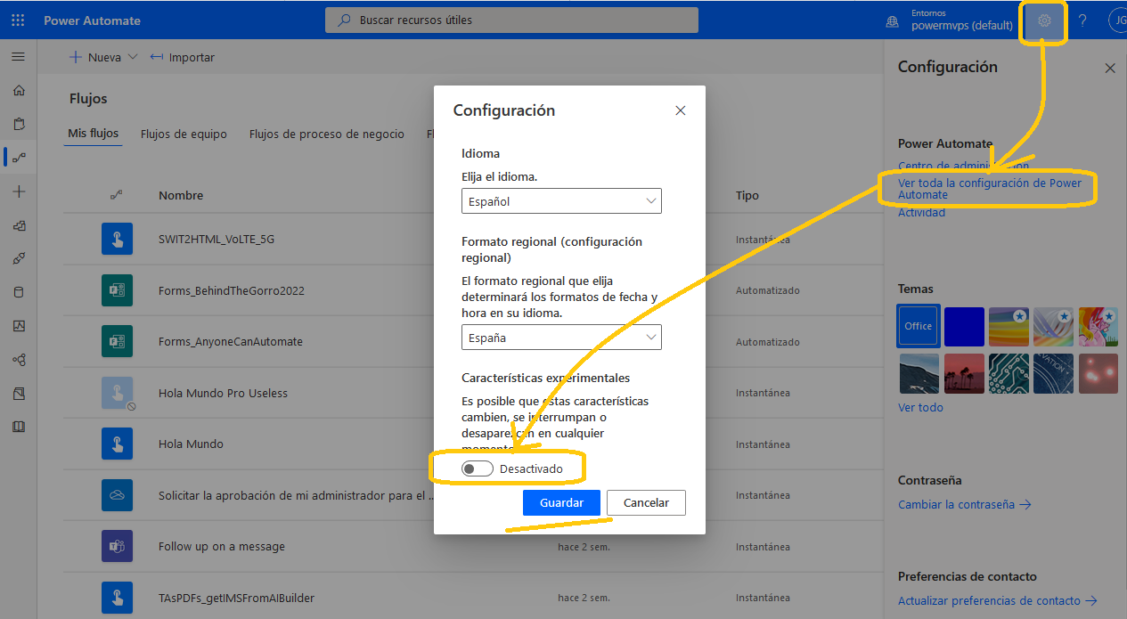Expand the Nueva flow dropdown

[103, 57]
